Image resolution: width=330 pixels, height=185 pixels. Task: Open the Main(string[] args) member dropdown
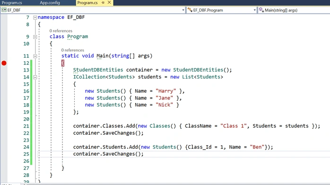pyautogui.click(x=281, y=10)
